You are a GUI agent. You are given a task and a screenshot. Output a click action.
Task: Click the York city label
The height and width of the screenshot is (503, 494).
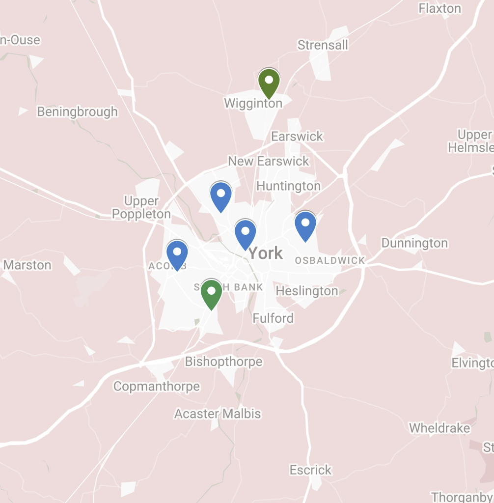click(266, 253)
